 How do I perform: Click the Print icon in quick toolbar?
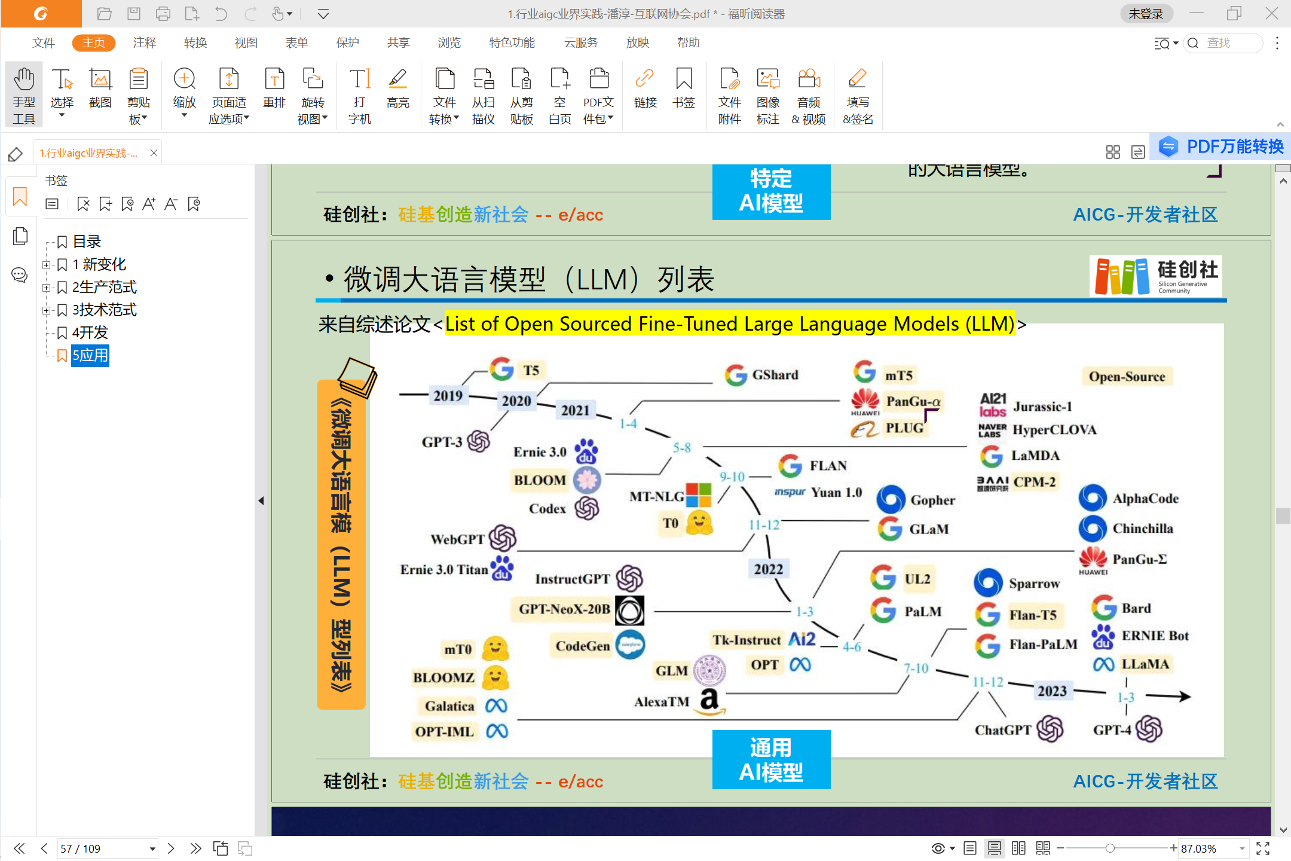(x=163, y=14)
